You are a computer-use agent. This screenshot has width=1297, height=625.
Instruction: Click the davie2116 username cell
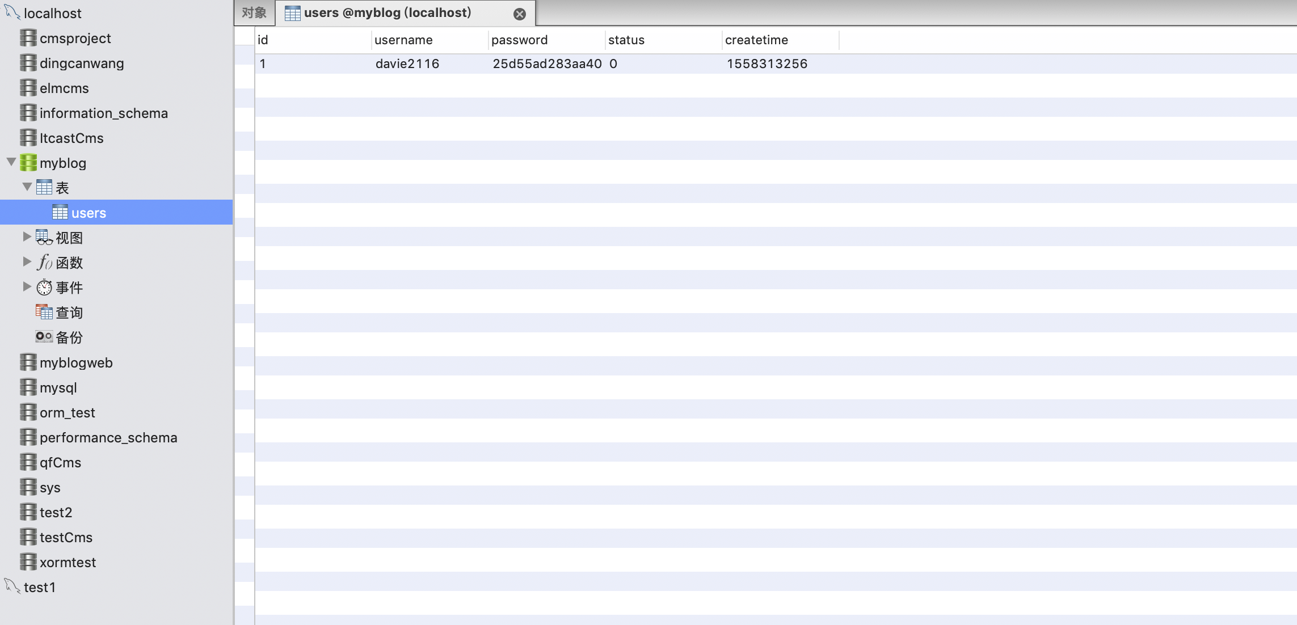(407, 64)
